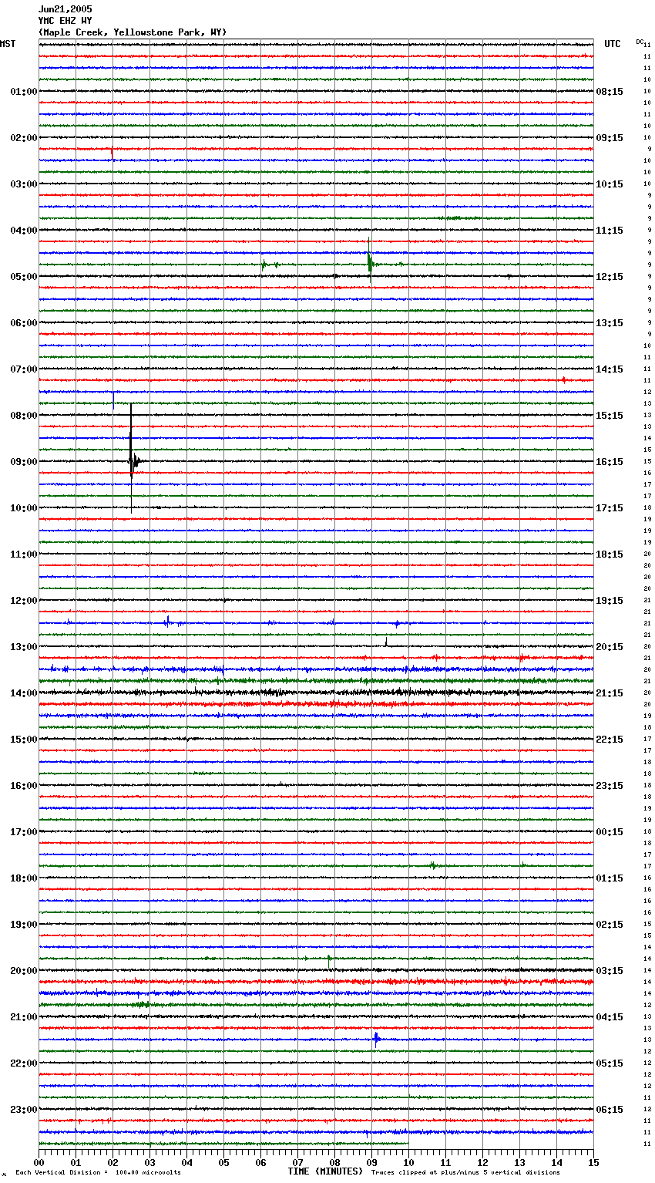
Task: Click minute 15 on the bottom axis
Action: tap(593, 1162)
